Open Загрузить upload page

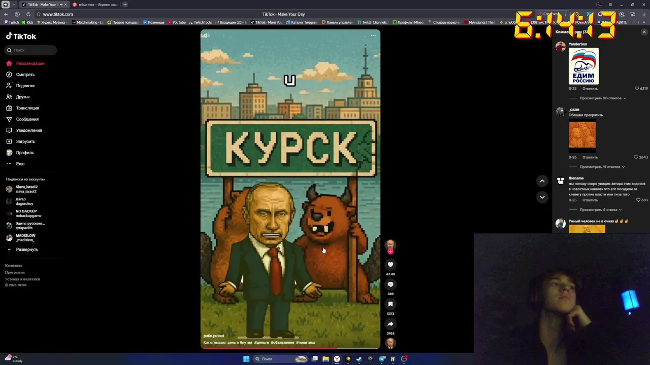[x=21, y=141]
